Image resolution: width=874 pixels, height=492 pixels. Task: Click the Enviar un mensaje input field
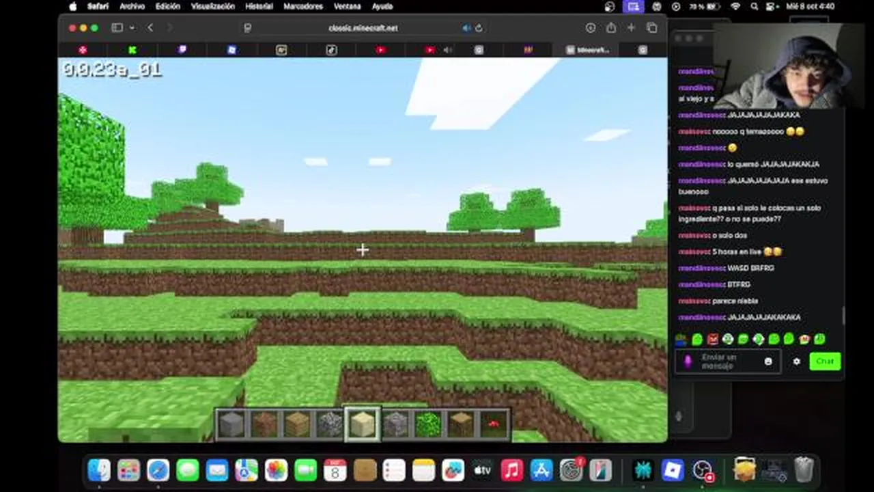point(728,361)
